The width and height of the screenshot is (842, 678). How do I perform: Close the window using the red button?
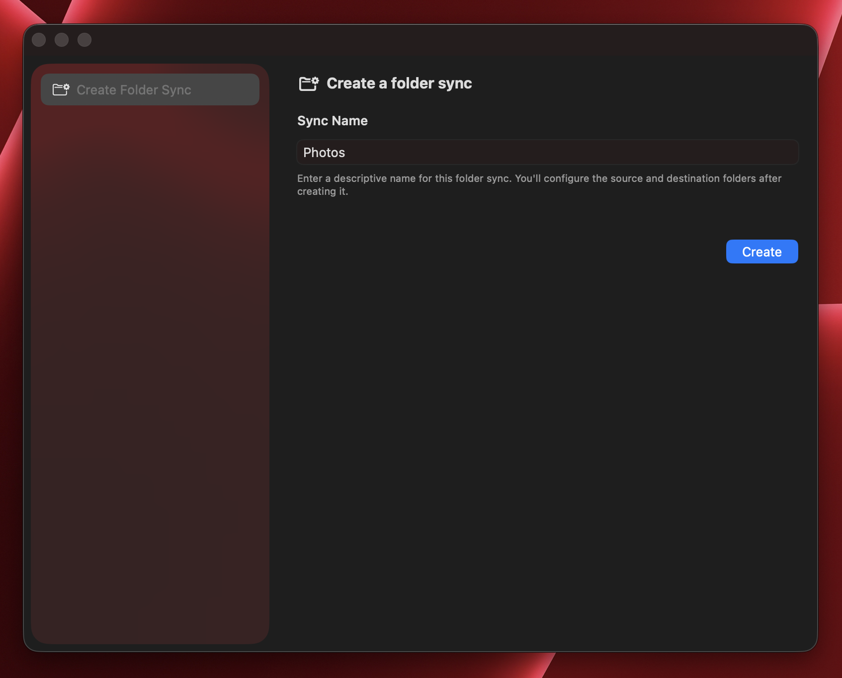tap(38, 39)
